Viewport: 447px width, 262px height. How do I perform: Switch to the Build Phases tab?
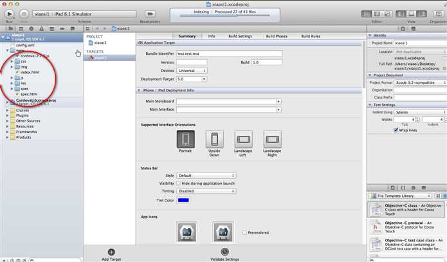[277, 36]
